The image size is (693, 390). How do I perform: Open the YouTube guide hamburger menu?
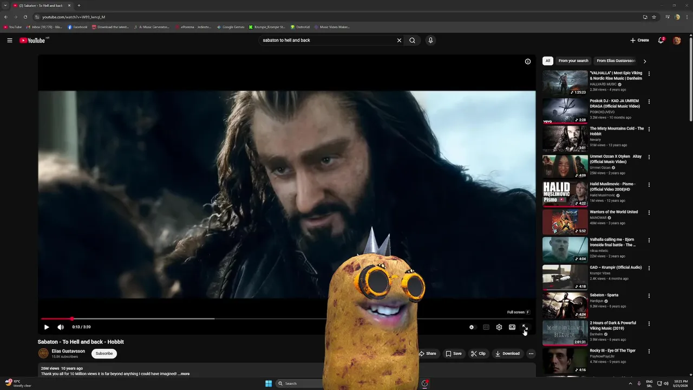click(x=10, y=40)
